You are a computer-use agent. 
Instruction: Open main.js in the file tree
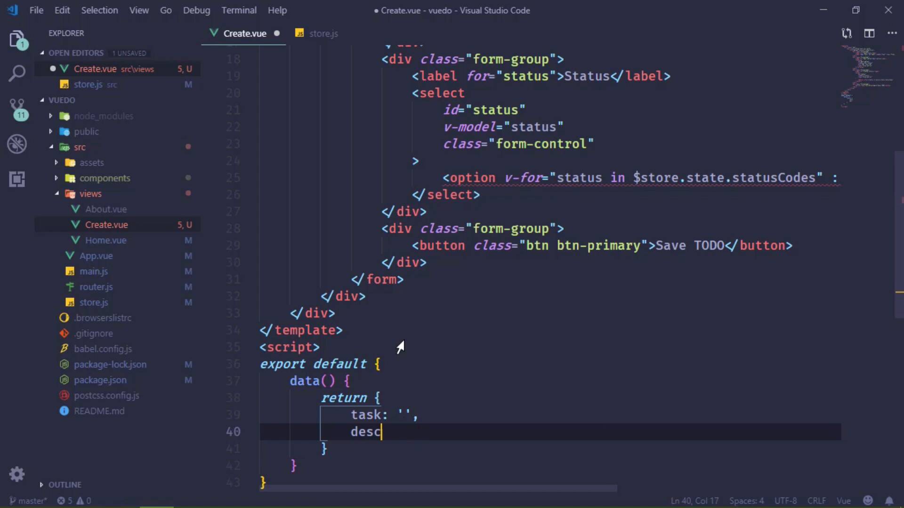click(x=118, y=271)
